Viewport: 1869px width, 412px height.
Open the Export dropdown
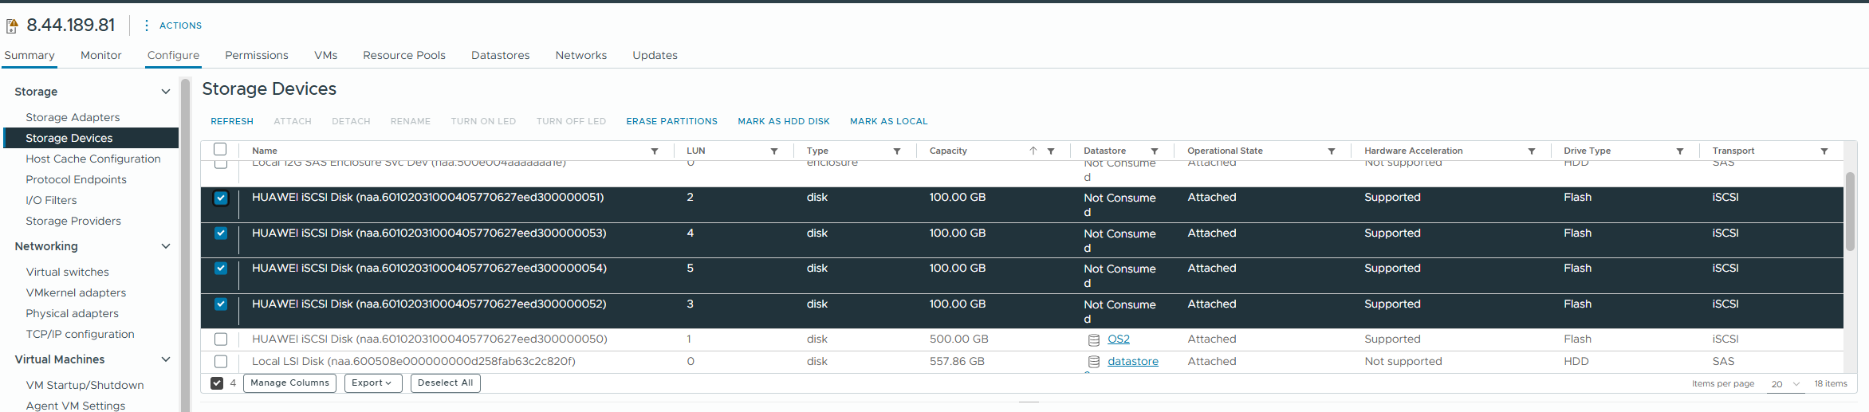372,383
